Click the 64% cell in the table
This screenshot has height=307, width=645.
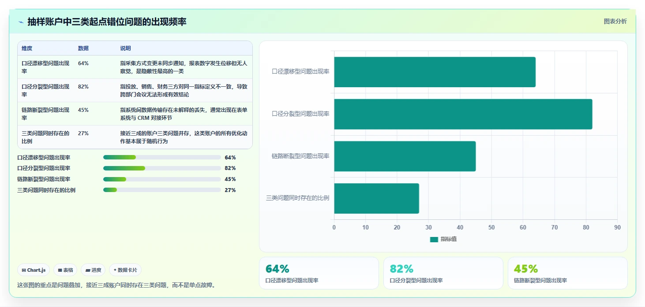pyautogui.click(x=83, y=63)
